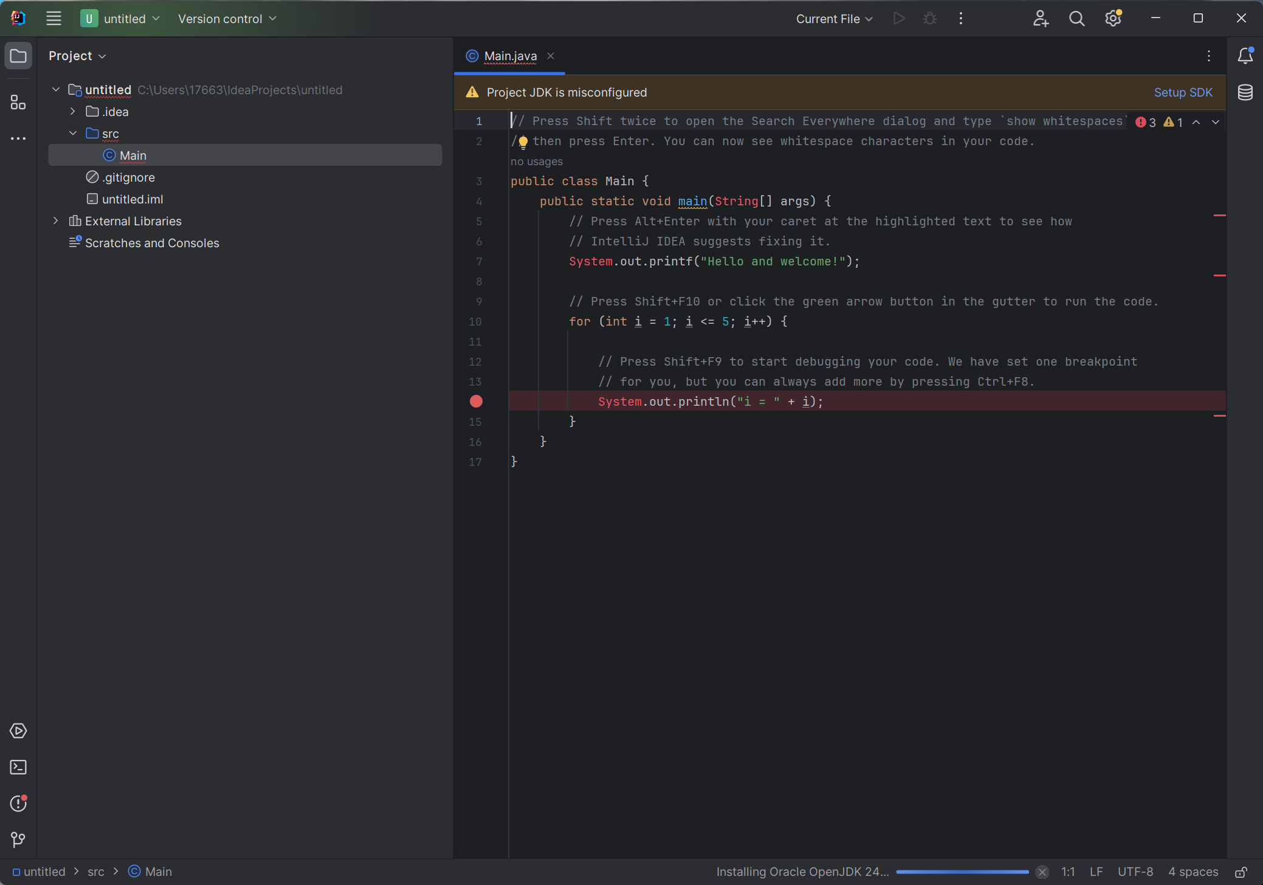Open the Version control menu
This screenshot has width=1263, height=885.
(x=227, y=19)
